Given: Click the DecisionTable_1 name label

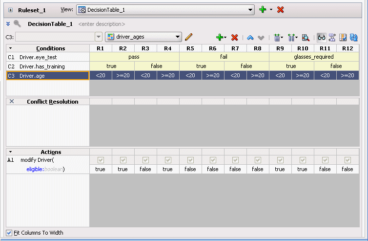Looking at the screenshot, I should [x=50, y=24].
